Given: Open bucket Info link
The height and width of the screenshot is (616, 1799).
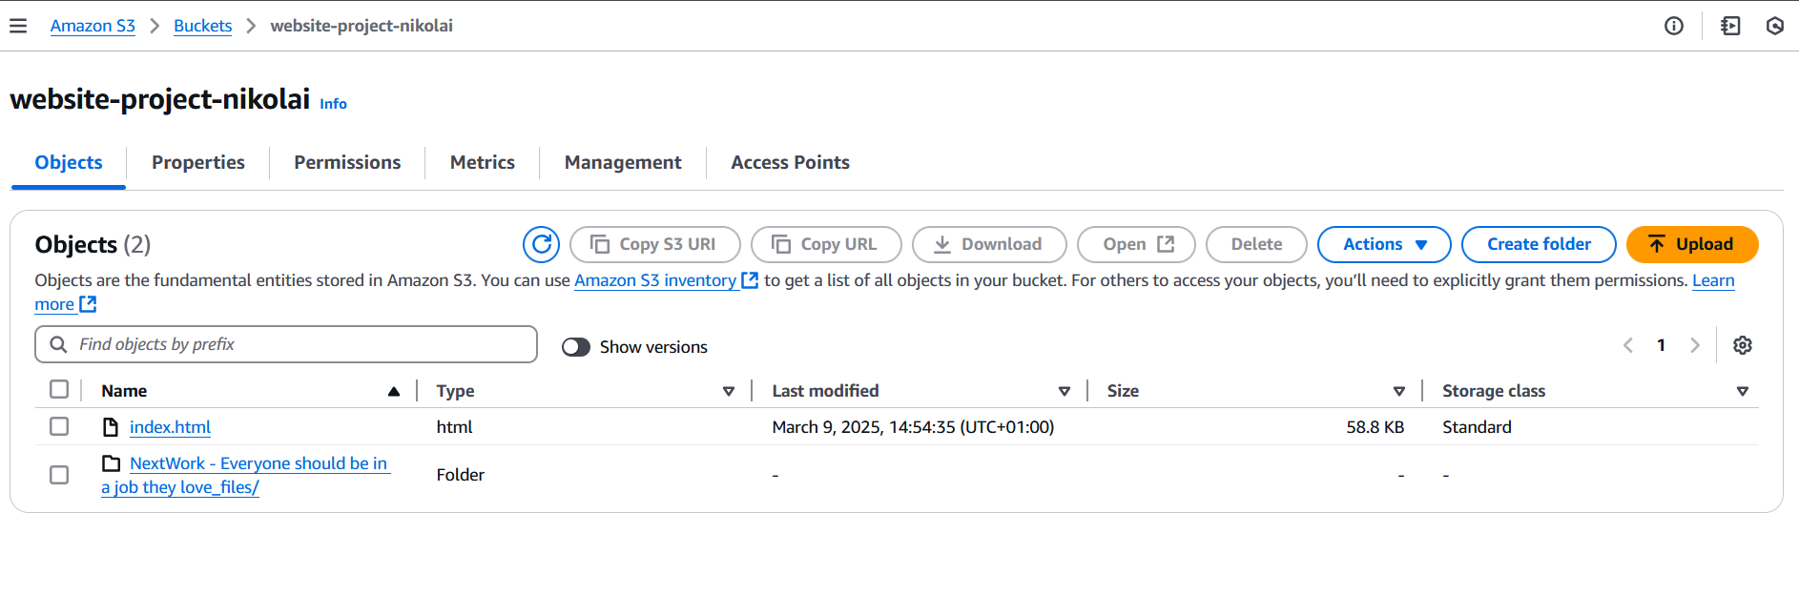Looking at the screenshot, I should point(333,104).
